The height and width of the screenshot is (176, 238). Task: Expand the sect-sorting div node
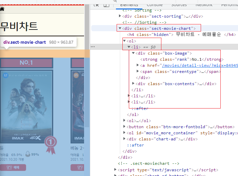click(120, 16)
